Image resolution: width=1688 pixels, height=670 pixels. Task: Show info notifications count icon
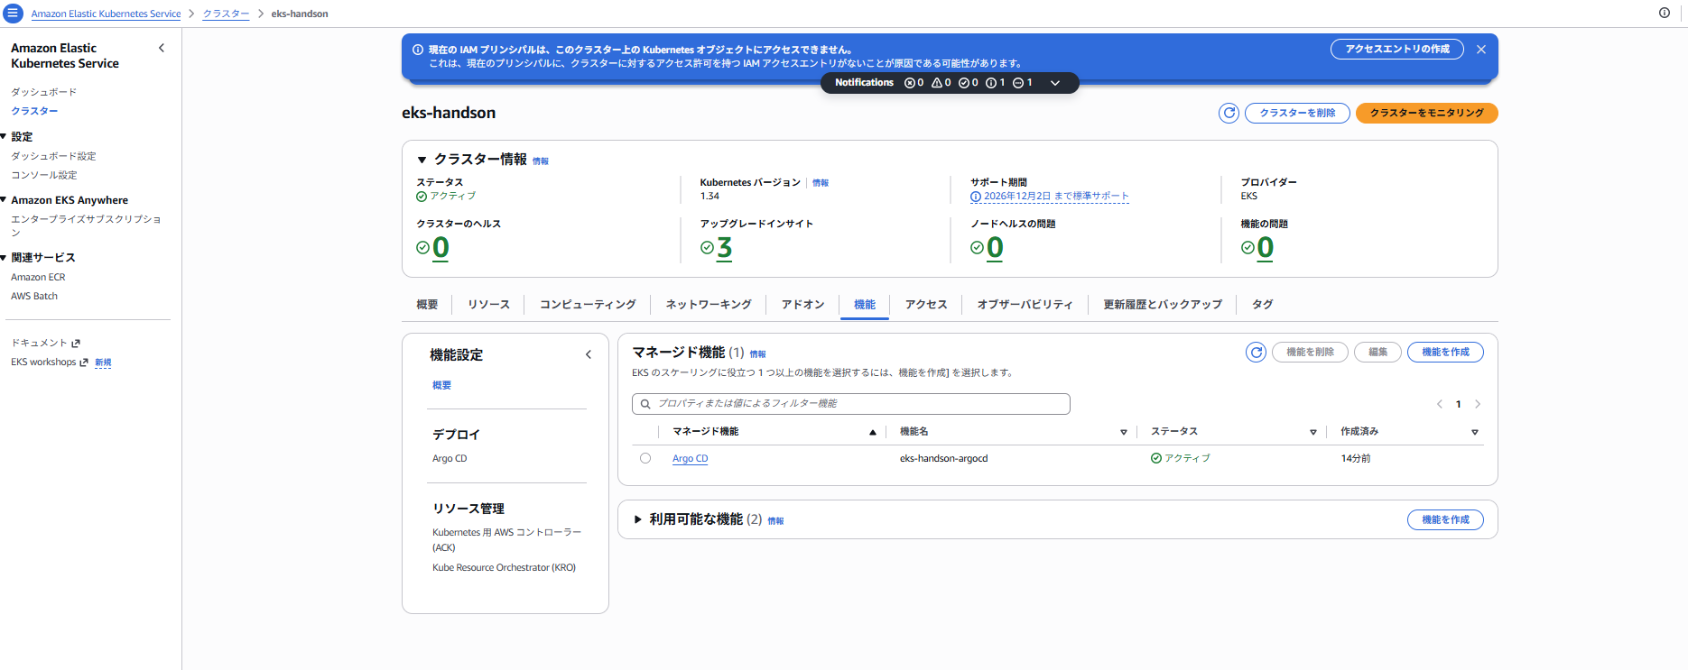coord(991,83)
